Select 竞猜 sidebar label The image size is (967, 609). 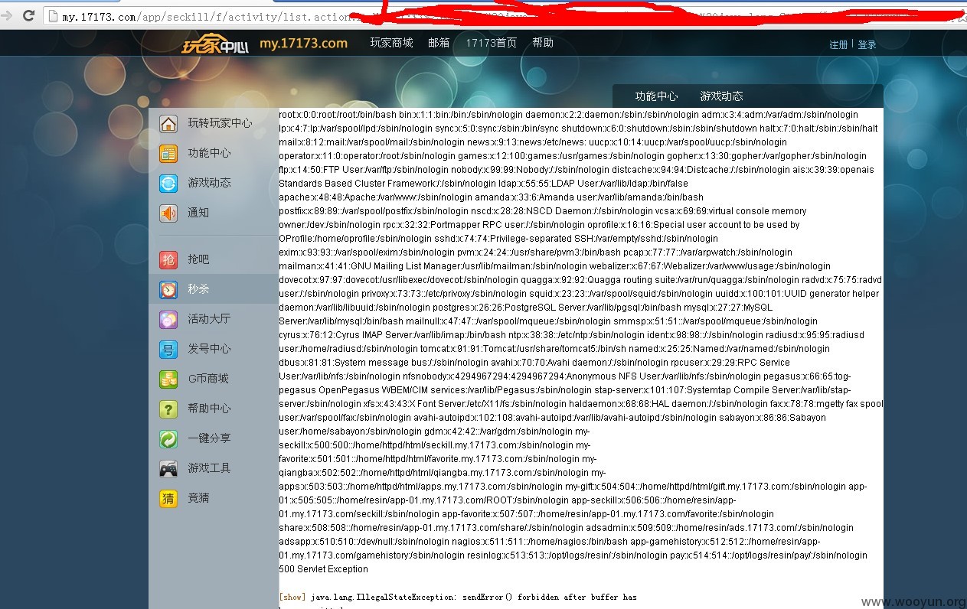[x=198, y=498]
